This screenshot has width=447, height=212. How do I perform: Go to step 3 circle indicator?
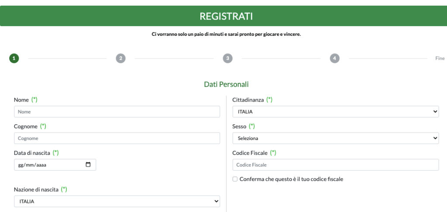[x=227, y=58]
